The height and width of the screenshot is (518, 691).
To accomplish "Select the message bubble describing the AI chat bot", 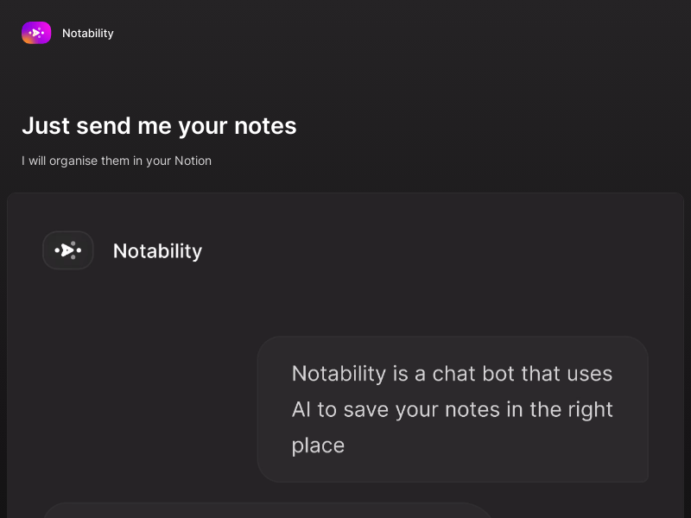I will point(453,409).
